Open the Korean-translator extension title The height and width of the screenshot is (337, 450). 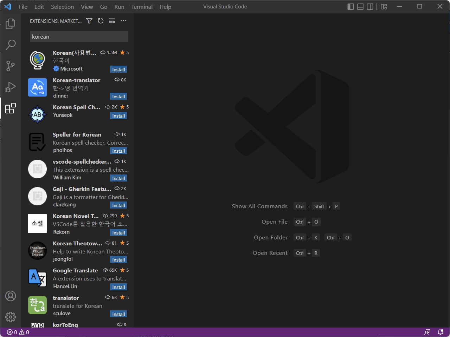[76, 80]
